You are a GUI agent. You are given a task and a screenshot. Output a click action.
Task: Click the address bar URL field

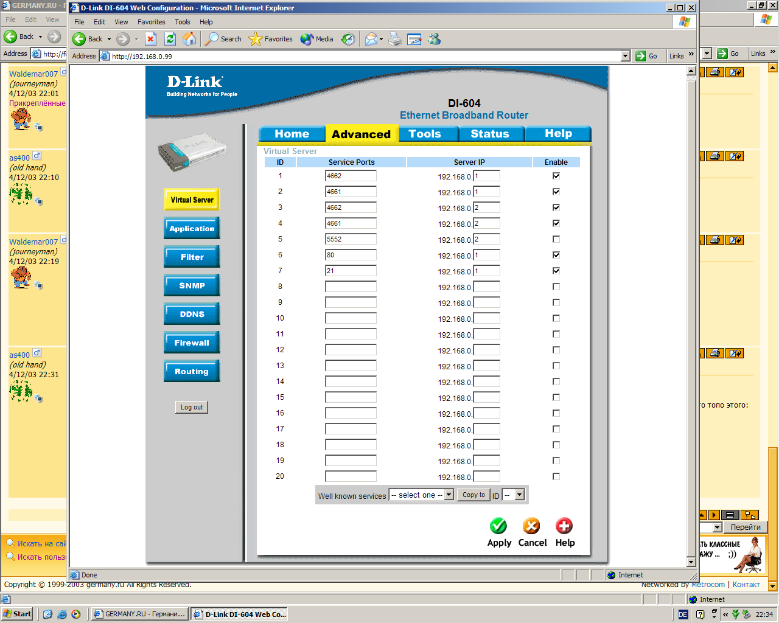[365, 56]
